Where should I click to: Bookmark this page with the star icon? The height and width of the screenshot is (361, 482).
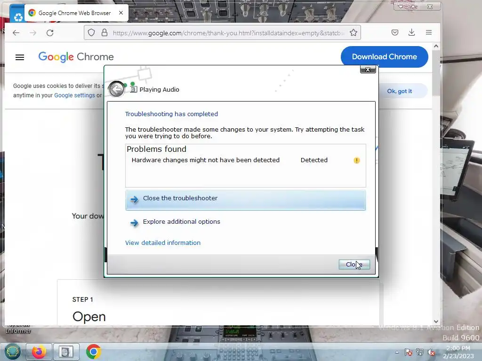[x=353, y=32]
